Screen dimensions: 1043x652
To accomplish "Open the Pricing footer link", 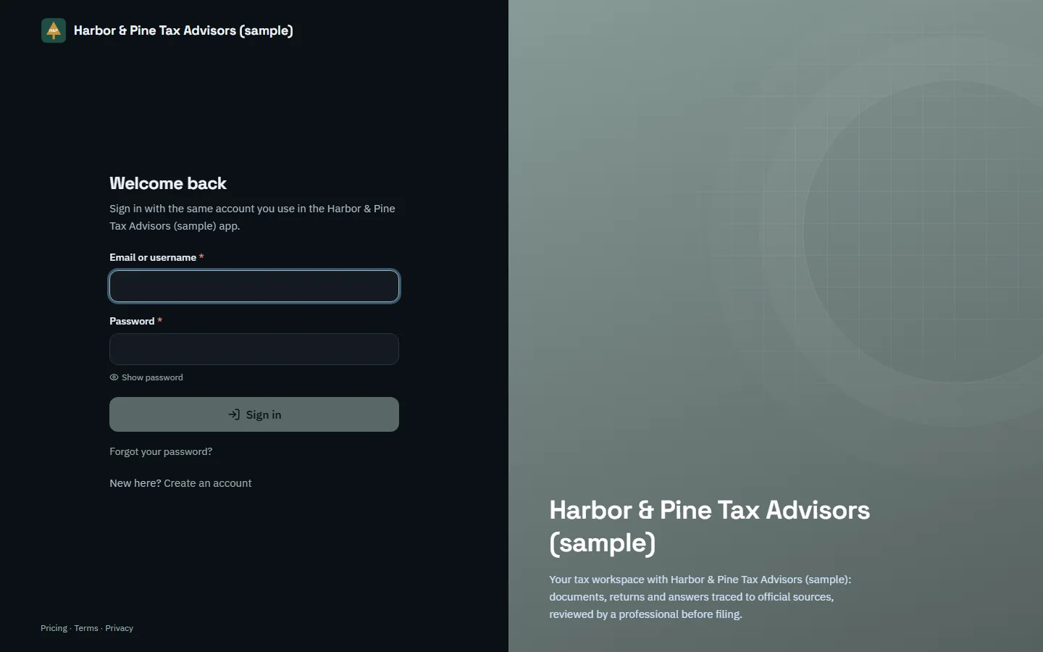I will tap(54, 628).
